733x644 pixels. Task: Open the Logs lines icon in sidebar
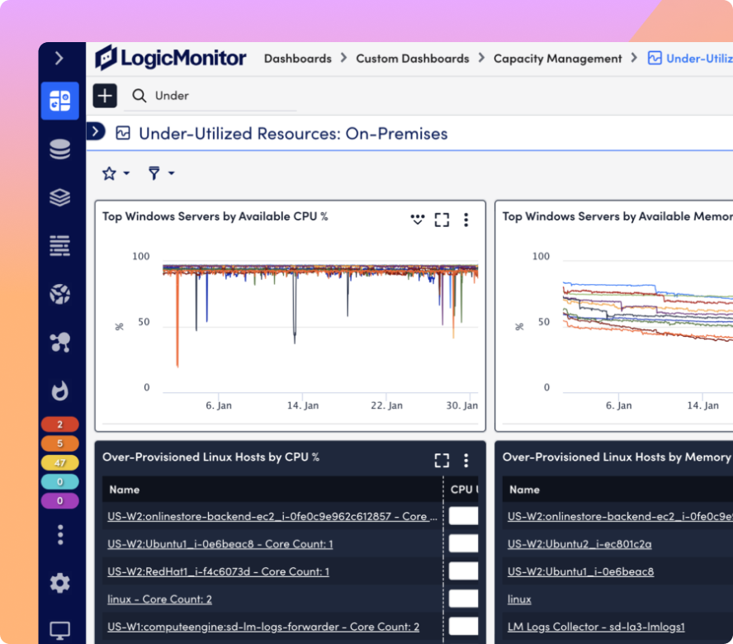tap(59, 245)
